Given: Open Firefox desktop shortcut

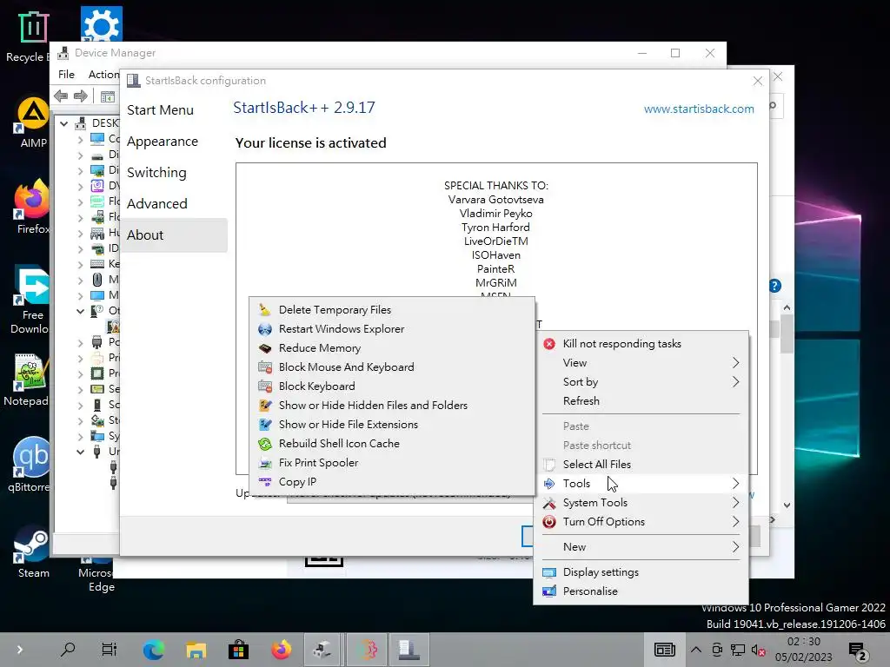Looking at the screenshot, I should [x=33, y=207].
